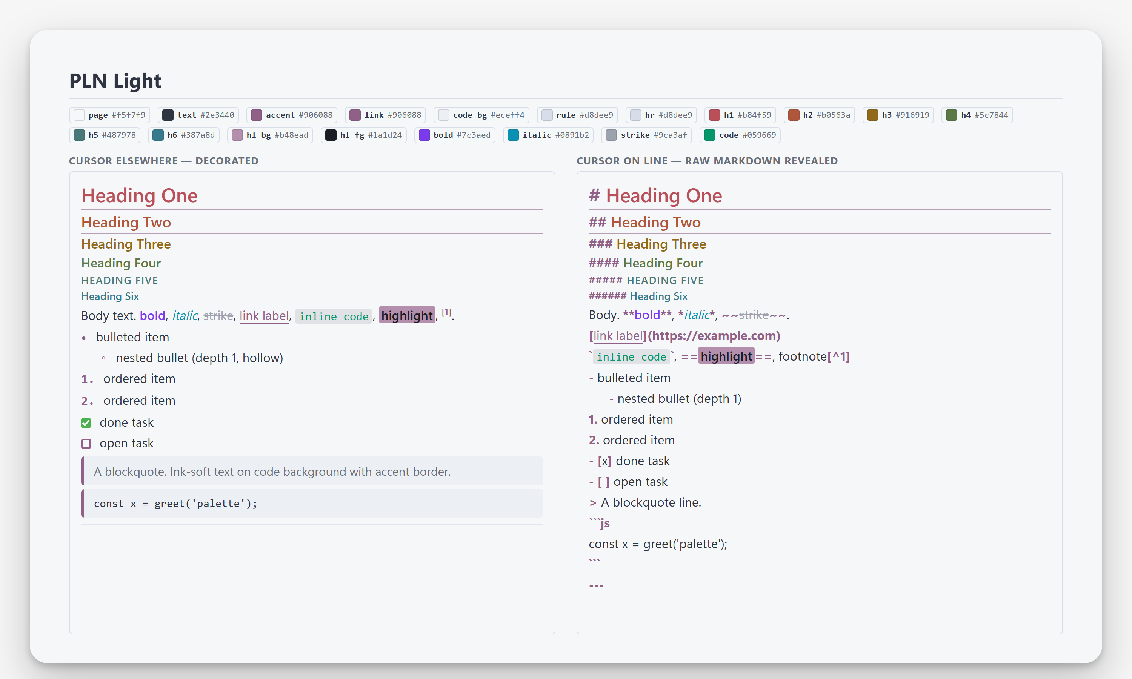The width and height of the screenshot is (1132, 679).
Task: Select the code bg #eceff4 swatch
Action: click(481, 115)
